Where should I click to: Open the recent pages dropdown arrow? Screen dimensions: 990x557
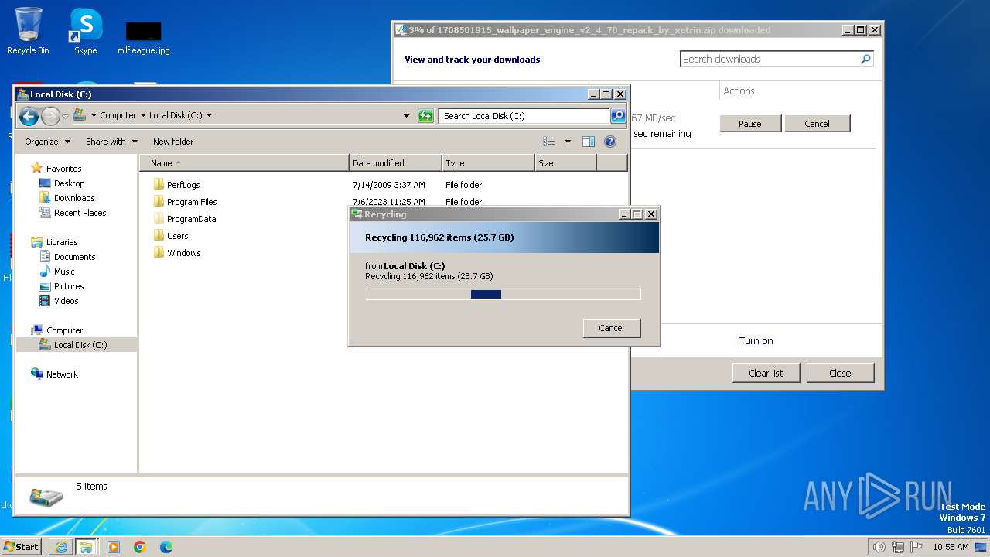[65, 116]
